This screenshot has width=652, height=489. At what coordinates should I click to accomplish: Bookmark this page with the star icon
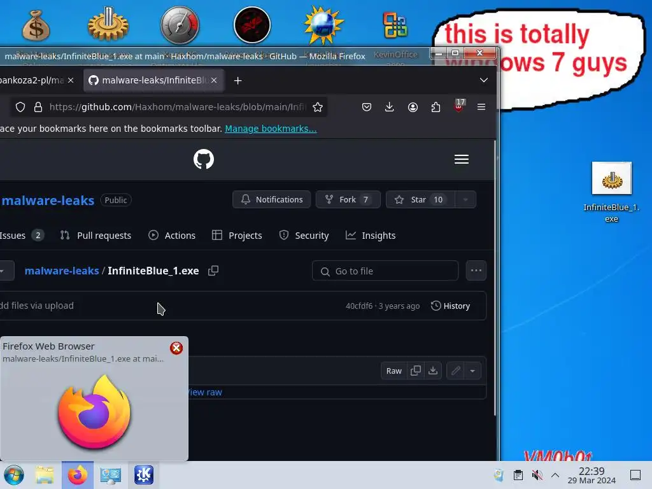tap(318, 107)
